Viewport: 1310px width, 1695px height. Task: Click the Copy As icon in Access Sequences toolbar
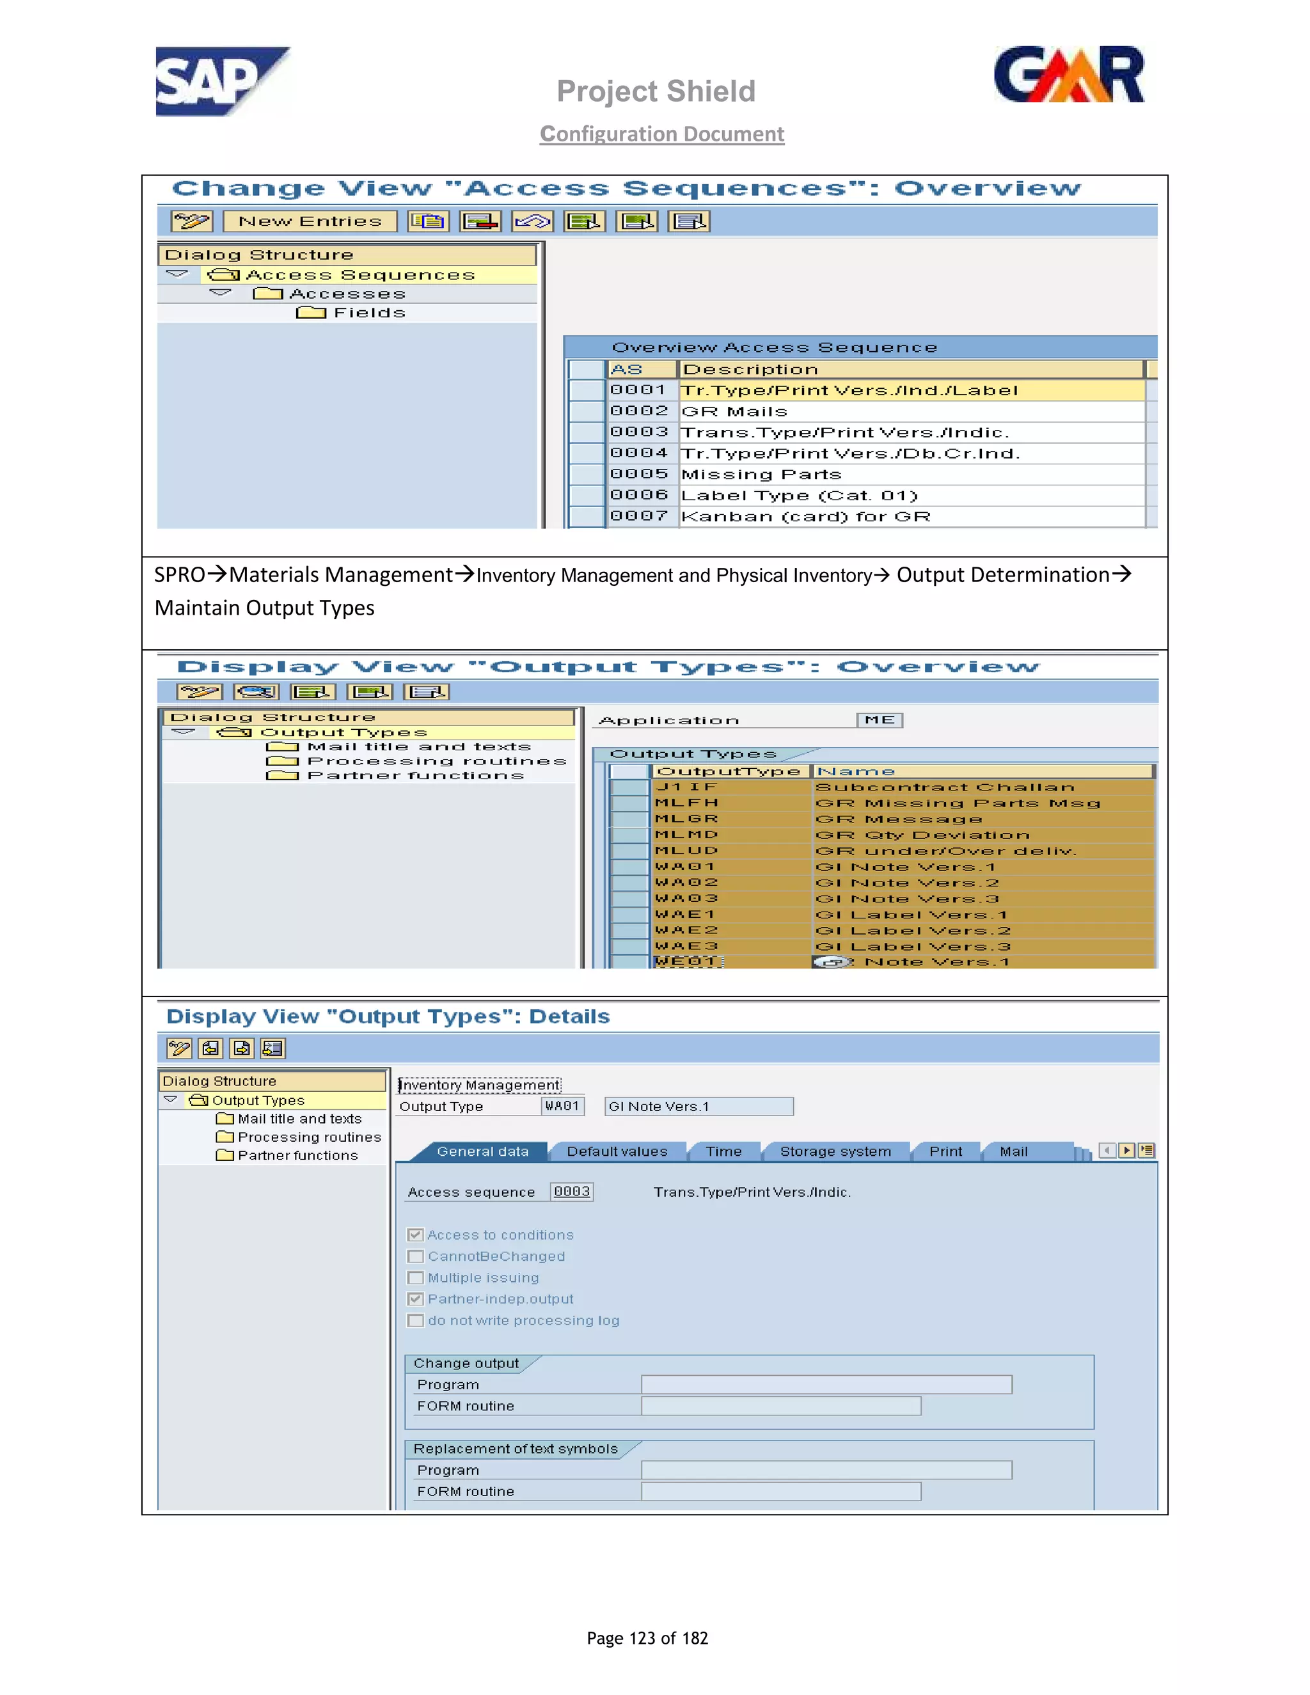tap(429, 221)
